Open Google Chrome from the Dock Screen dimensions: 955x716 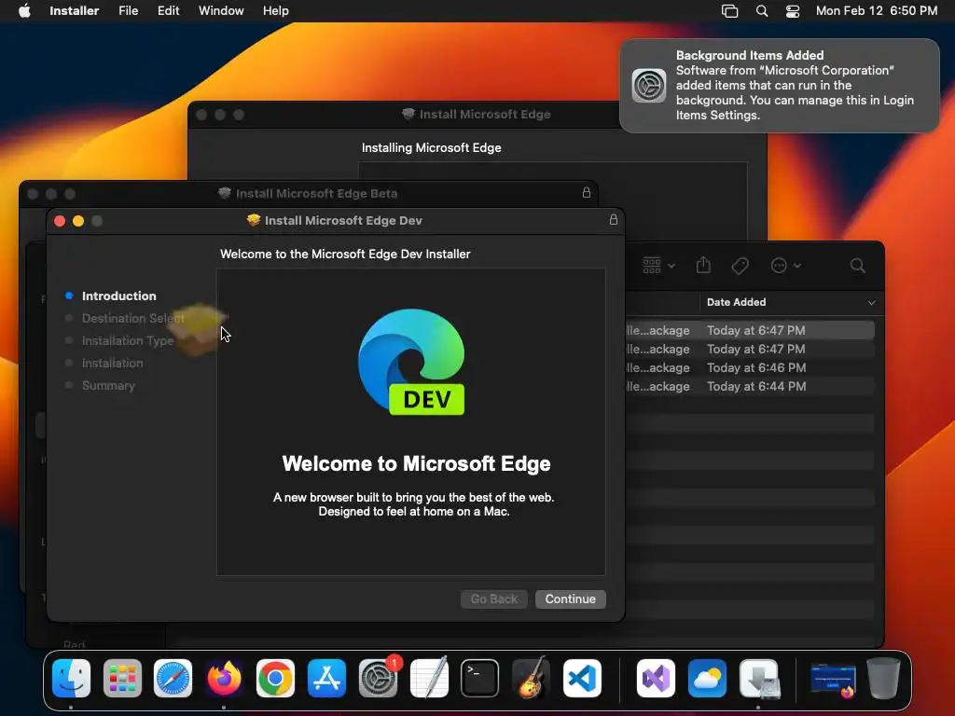pos(275,679)
